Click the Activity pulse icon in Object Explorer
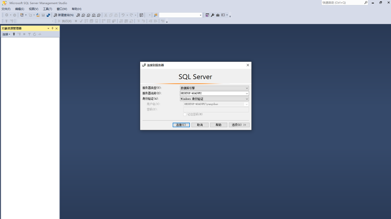Viewport: 391px width, 219px height. (x=40, y=34)
